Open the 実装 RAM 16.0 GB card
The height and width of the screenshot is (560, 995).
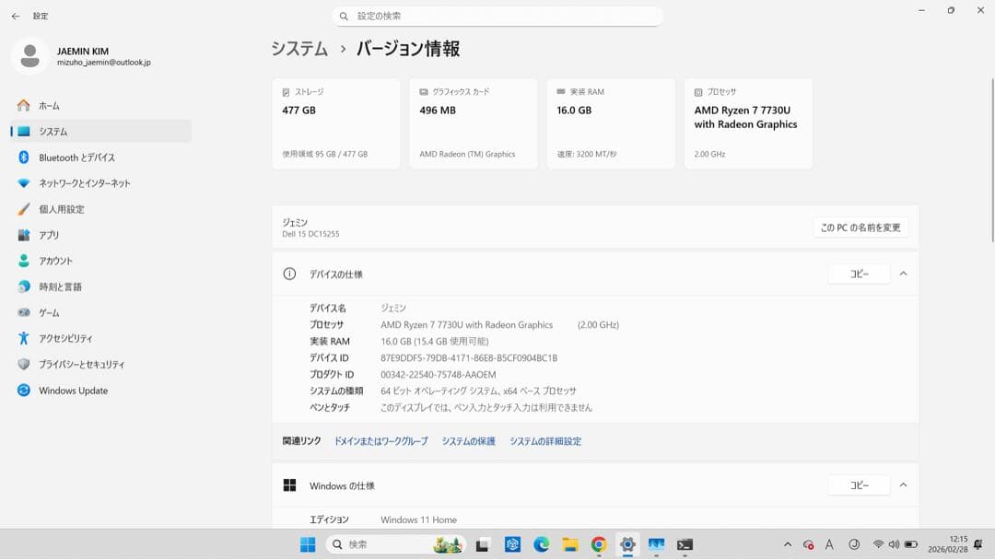pos(611,123)
